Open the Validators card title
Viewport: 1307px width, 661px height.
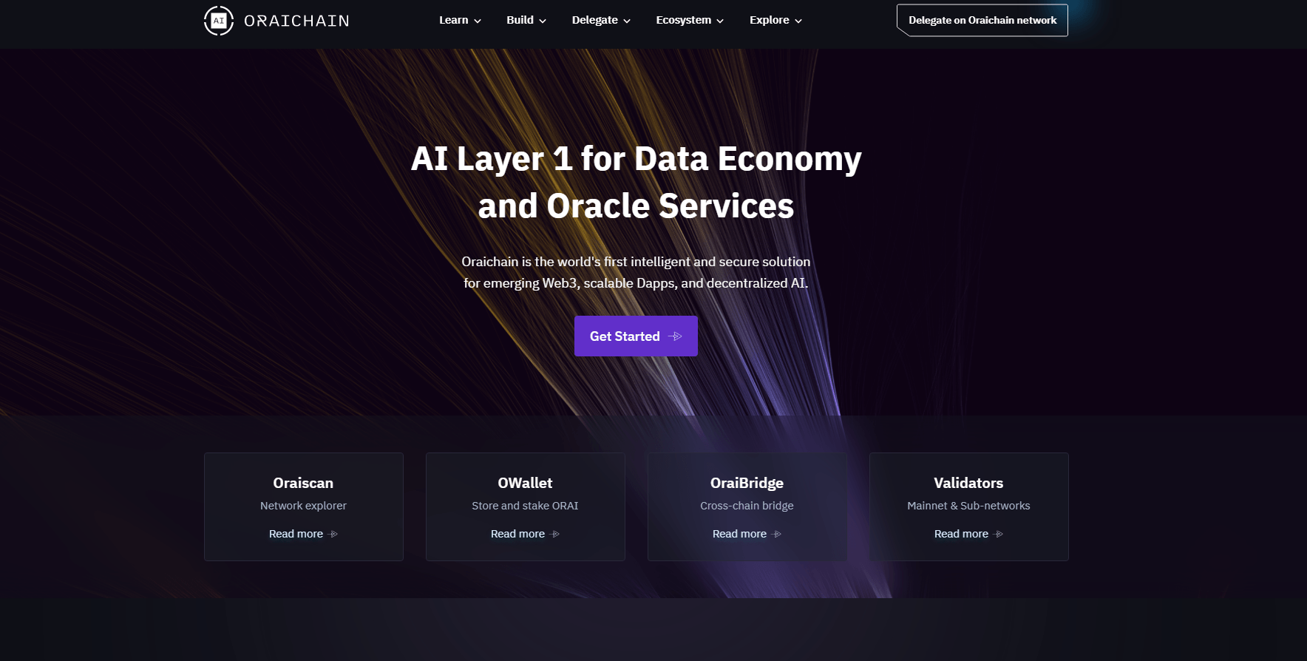968,483
